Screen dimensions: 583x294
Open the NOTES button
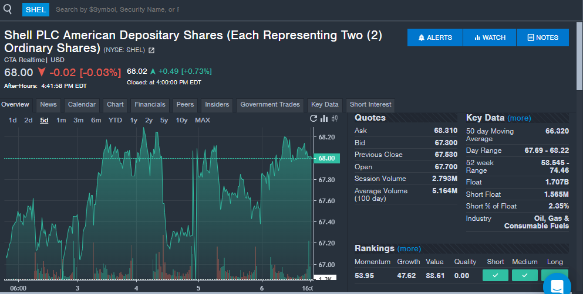point(543,37)
